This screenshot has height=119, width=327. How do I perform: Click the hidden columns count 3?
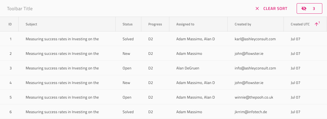314,8
